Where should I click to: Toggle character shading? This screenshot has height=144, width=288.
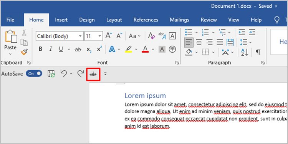162,49
